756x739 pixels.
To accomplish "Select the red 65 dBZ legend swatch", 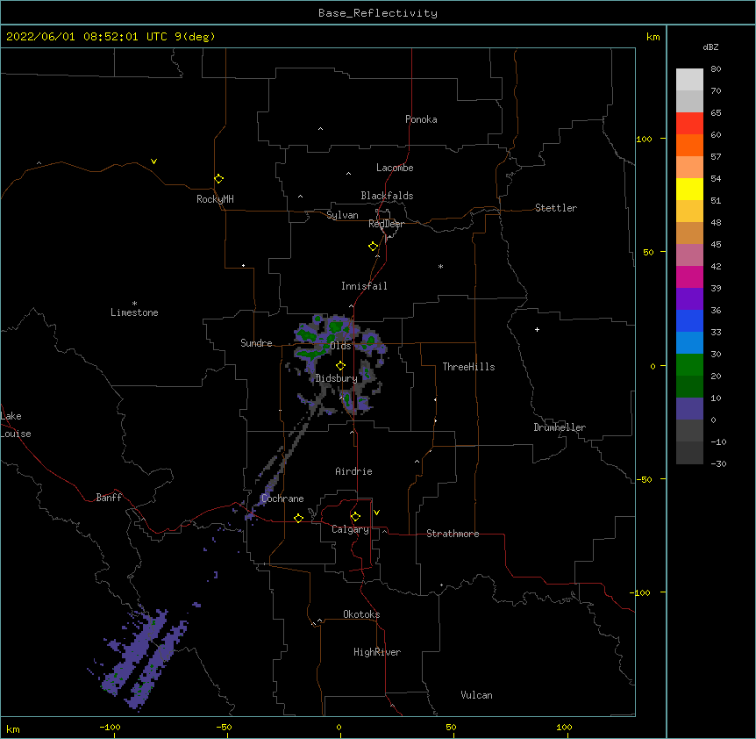I will point(689,124).
